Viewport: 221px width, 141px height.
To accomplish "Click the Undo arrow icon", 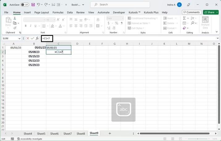I will [x=39, y=5].
